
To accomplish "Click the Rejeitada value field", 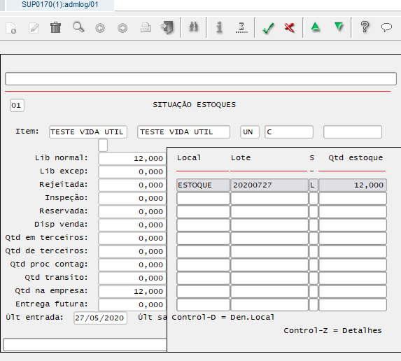I will click(132, 185).
